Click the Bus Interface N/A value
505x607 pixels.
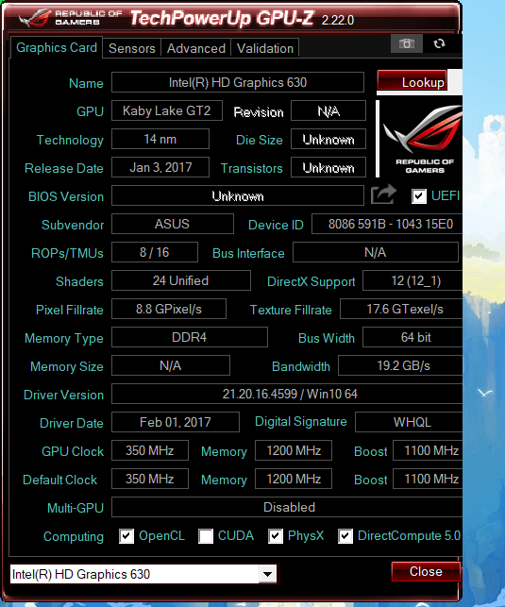tap(376, 252)
